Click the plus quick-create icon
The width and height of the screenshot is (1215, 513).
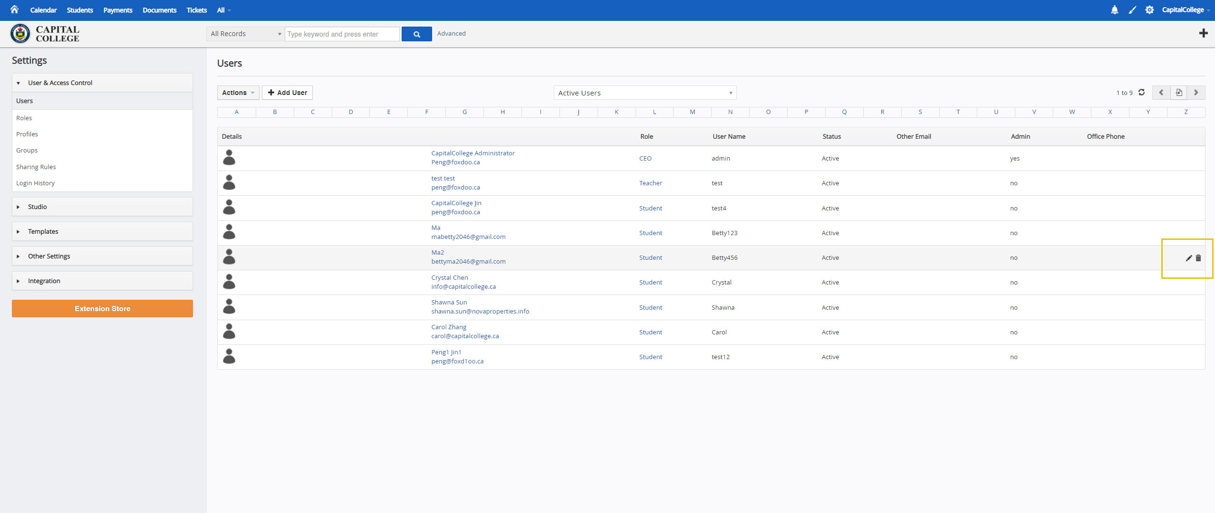tap(1203, 33)
